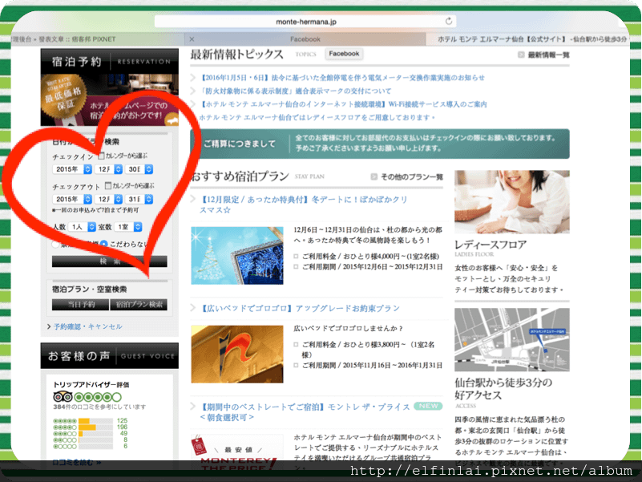Switch to the PIXNET browser tab

[x=98, y=39]
